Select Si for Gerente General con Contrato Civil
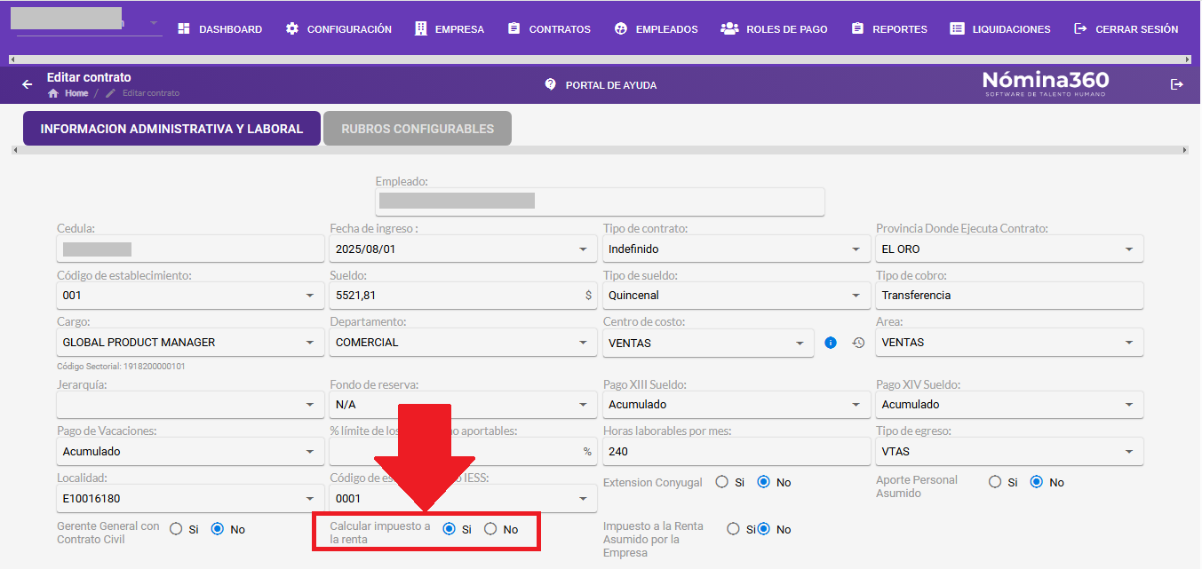This screenshot has height=569, width=1202. coord(176,529)
